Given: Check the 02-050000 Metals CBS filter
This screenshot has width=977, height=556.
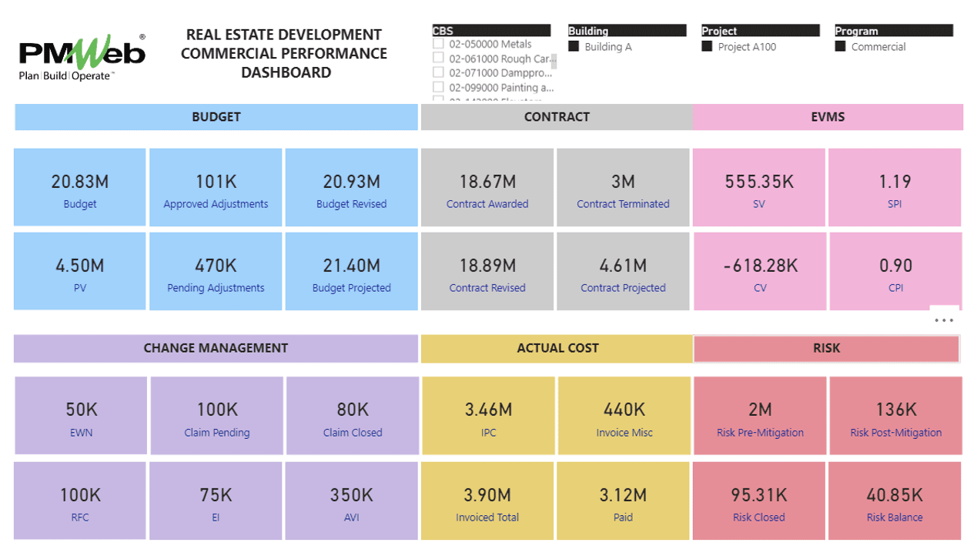Looking at the screenshot, I should [439, 44].
